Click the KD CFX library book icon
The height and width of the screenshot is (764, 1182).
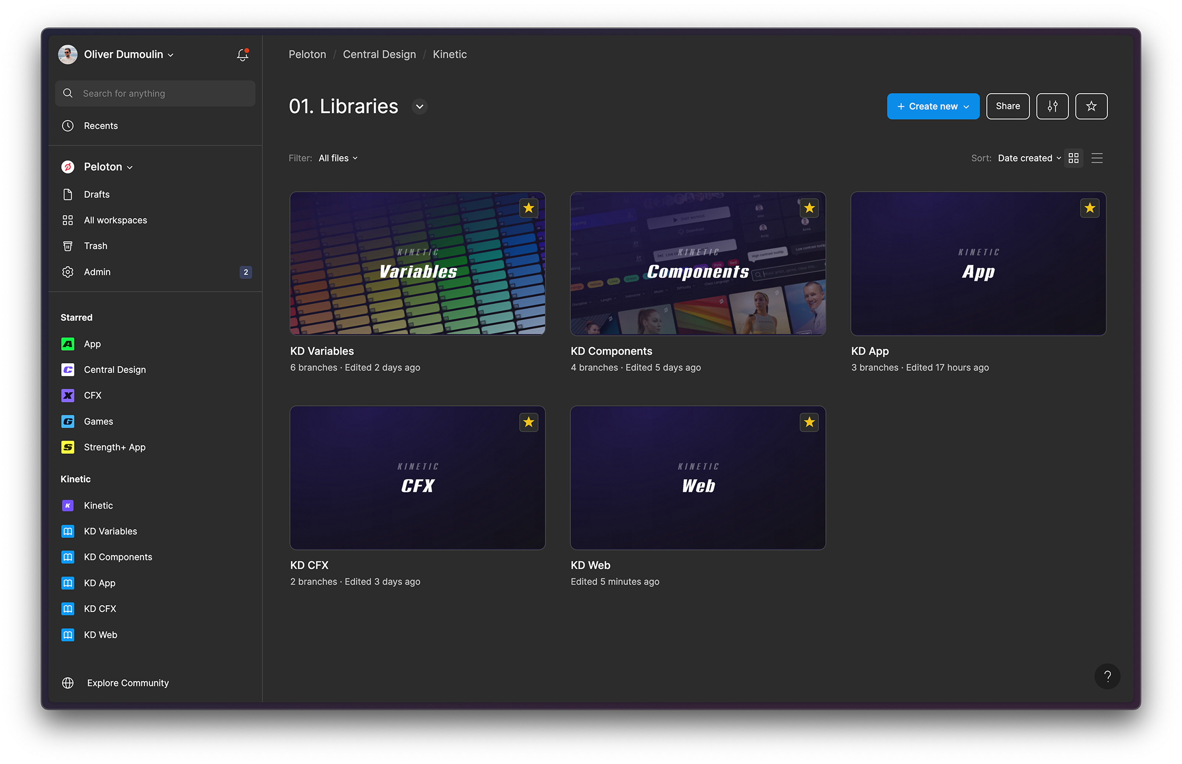[x=68, y=609]
